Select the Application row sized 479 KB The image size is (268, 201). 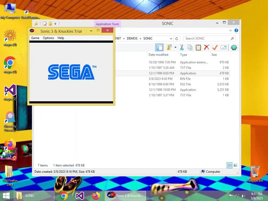(x=172, y=73)
